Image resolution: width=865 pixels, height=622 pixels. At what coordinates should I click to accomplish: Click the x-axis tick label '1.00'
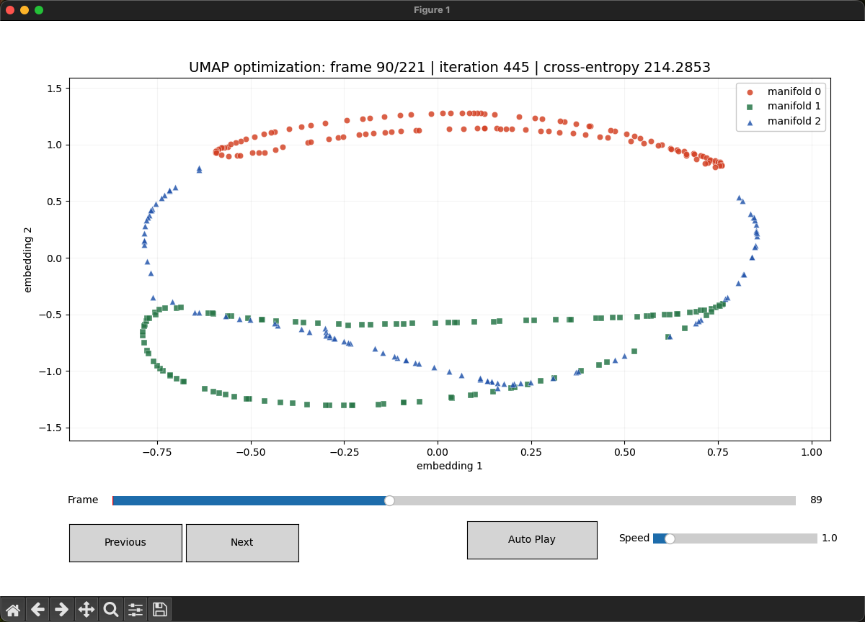click(x=812, y=451)
